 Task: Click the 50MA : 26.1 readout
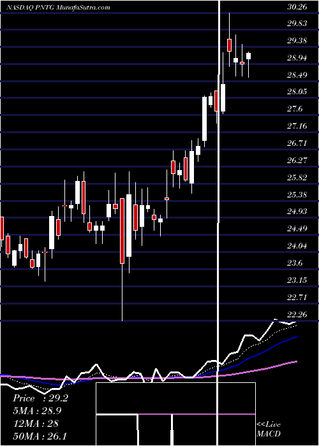point(40,436)
